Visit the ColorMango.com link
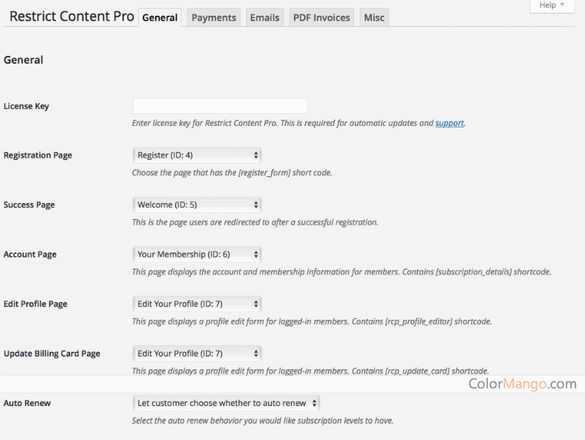Viewport: 585px width, 440px height. tap(522, 383)
